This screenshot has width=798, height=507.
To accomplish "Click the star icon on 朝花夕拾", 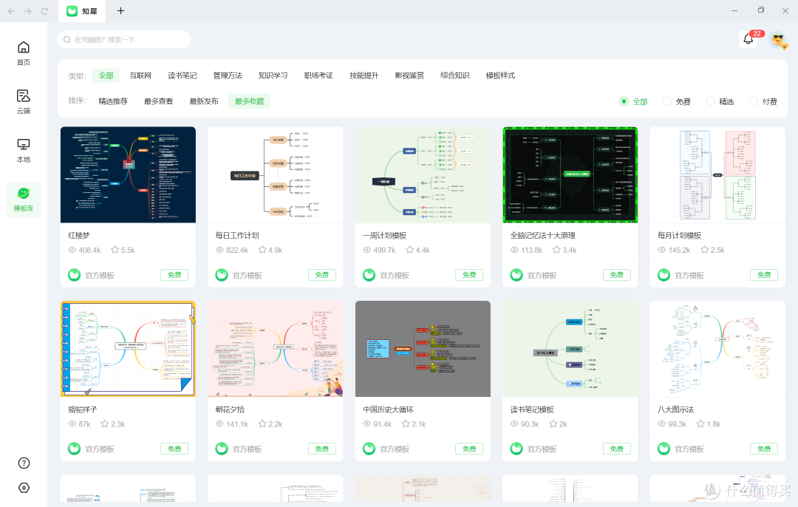I will (x=262, y=423).
